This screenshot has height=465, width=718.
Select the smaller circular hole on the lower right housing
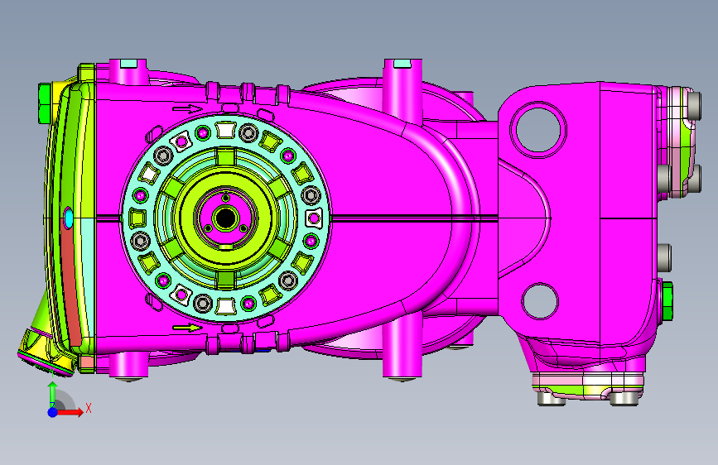540,300
